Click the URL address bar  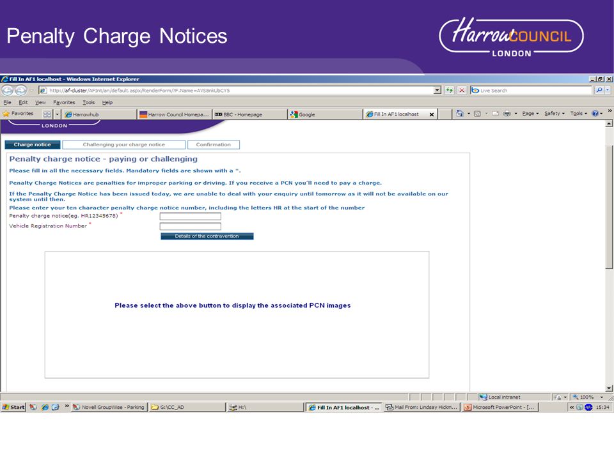(240, 90)
